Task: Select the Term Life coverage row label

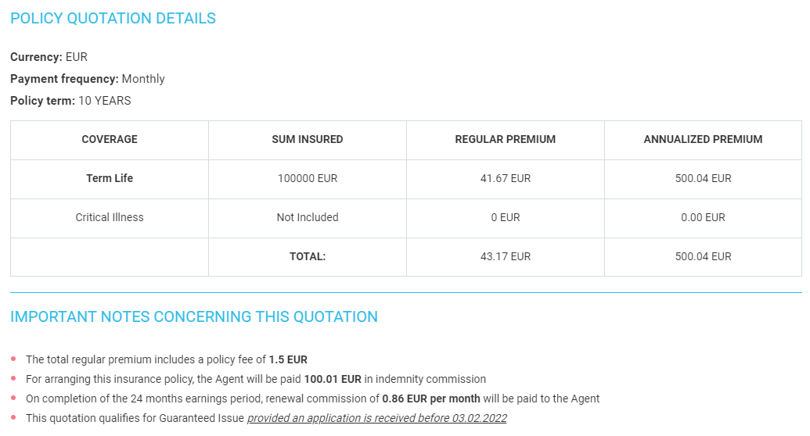Action: (x=110, y=178)
